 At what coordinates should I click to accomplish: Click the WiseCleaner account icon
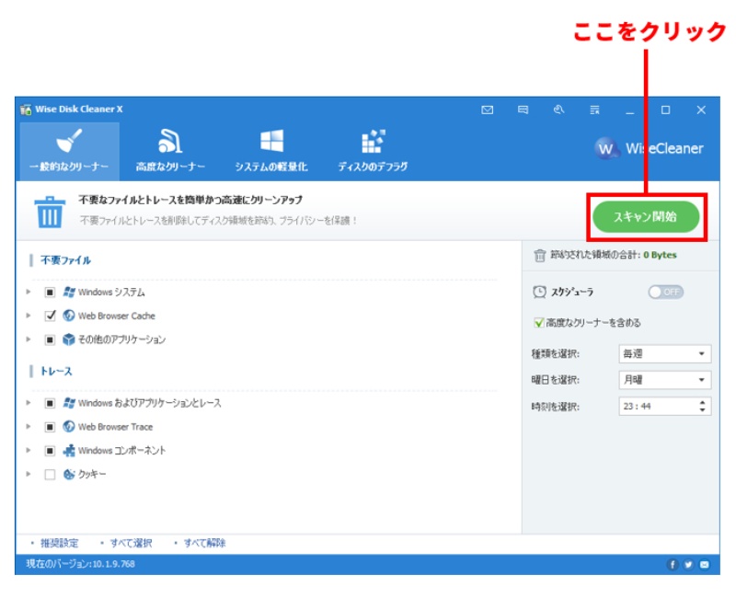coord(605,149)
